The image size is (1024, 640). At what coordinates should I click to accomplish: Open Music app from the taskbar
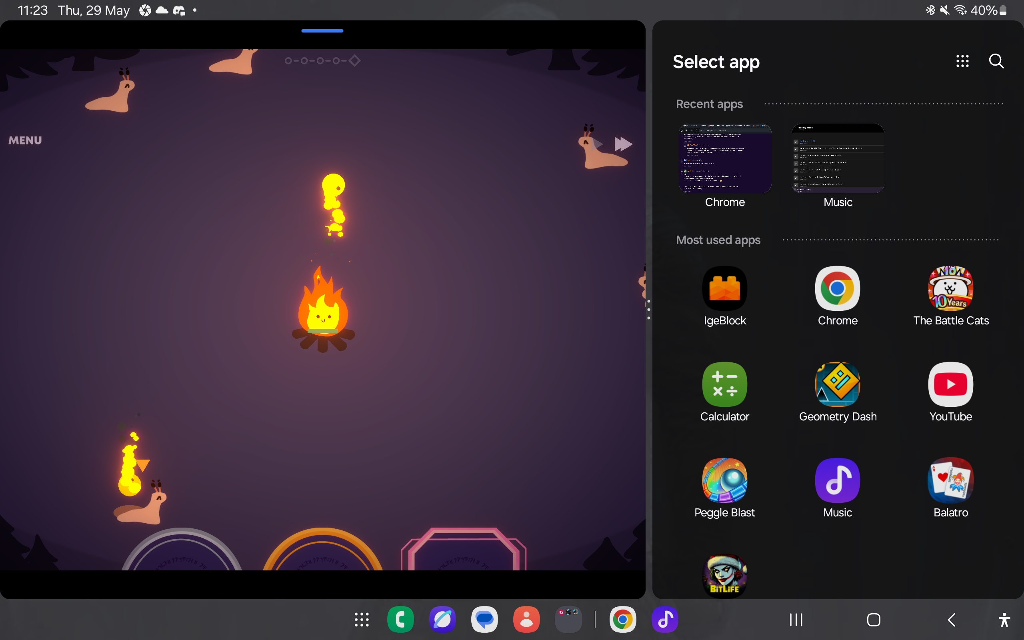coord(665,620)
